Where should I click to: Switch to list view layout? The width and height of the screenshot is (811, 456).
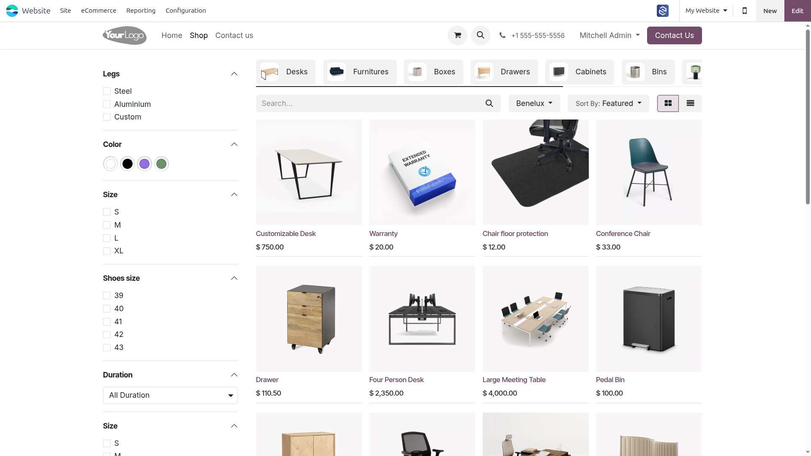point(691,103)
